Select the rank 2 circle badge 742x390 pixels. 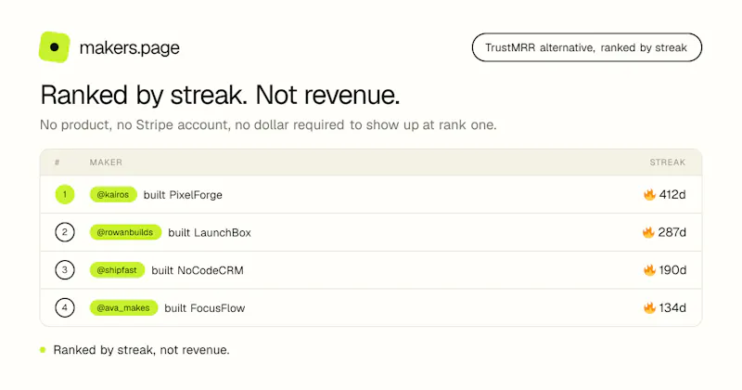[65, 232]
